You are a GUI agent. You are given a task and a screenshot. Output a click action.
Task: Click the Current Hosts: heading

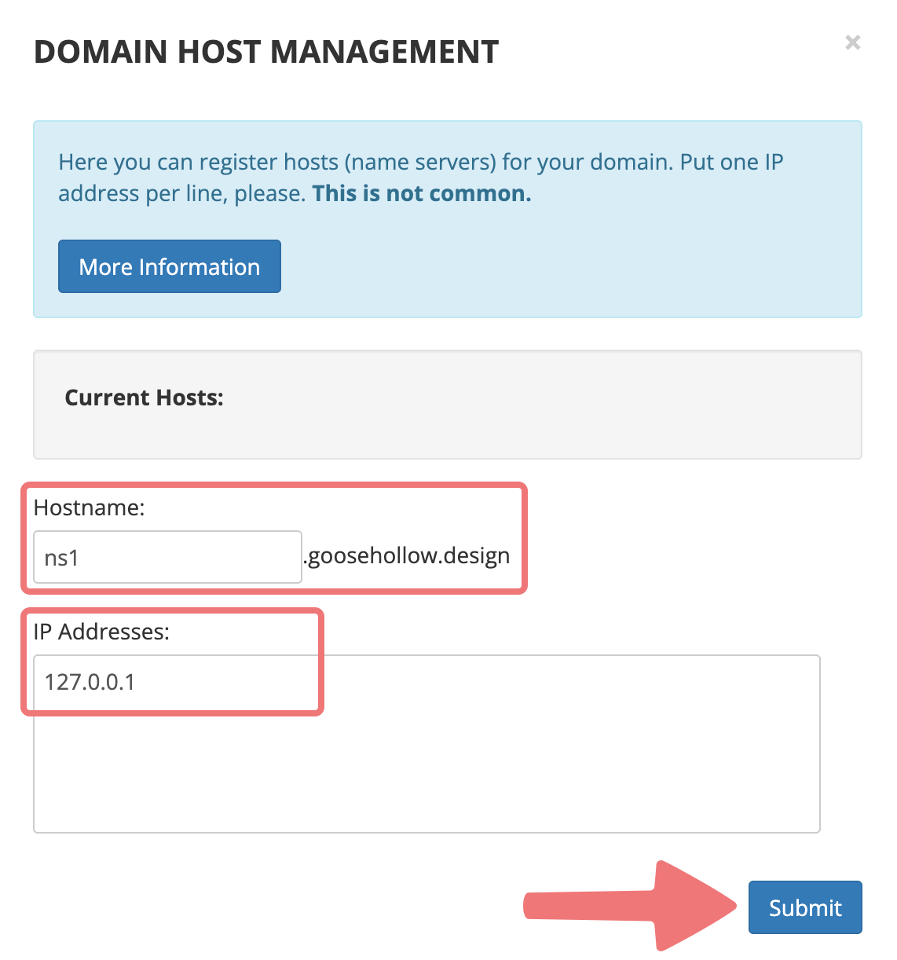144,398
